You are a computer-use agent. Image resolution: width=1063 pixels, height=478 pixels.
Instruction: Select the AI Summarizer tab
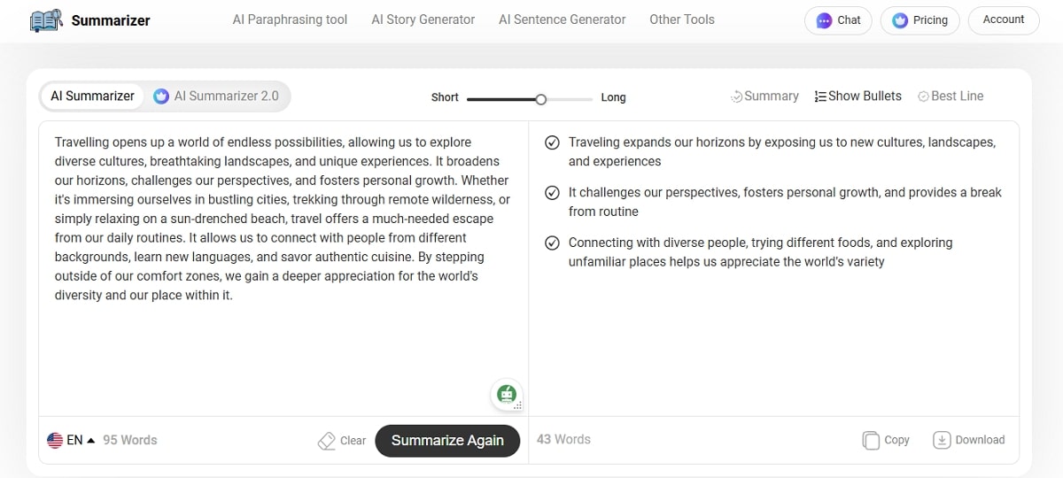point(92,96)
